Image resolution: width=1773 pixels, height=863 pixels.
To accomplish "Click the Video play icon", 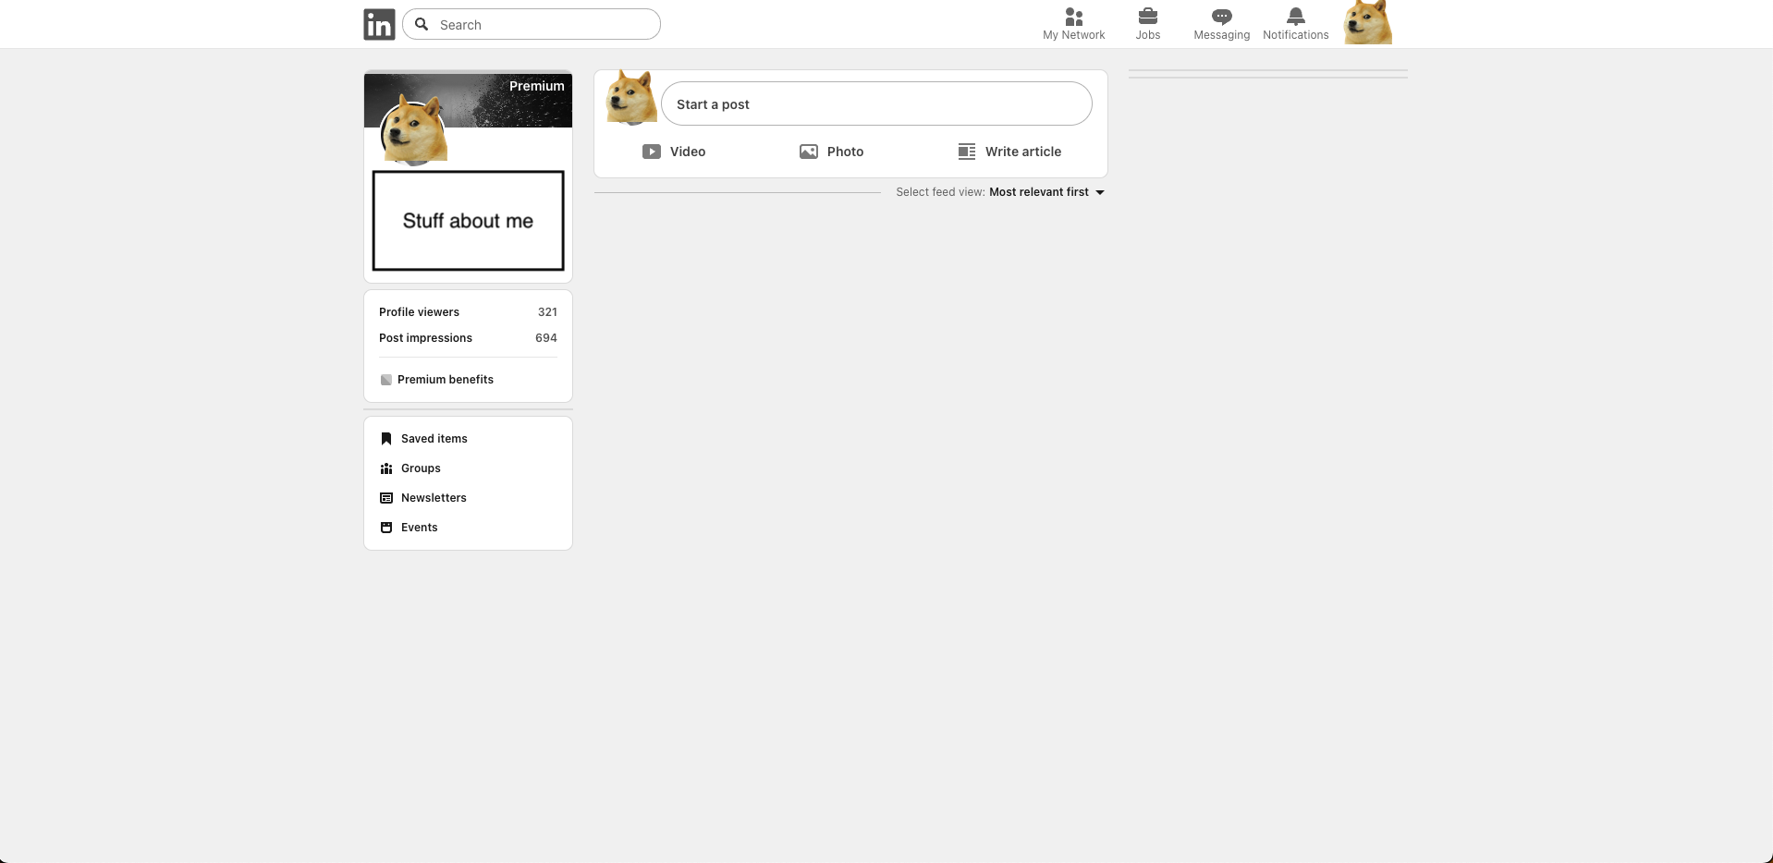I will pos(652,152).
